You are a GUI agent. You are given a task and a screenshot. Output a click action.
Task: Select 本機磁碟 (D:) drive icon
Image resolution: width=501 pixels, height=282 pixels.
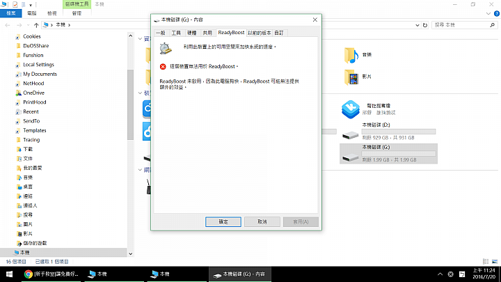[350, 135]
